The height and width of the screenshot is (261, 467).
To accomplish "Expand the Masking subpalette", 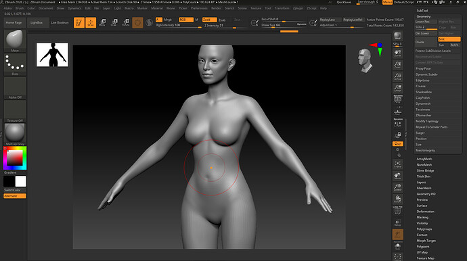I will tap(422, 217).
